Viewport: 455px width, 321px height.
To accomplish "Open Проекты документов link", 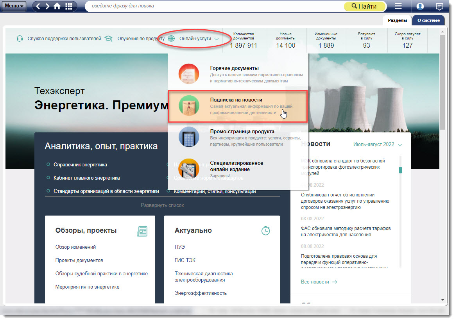I will coord(79,260).
